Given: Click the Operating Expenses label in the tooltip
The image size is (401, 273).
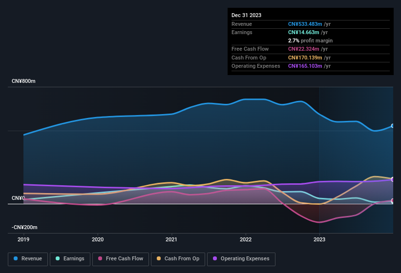Looking at the screenshot, I should (256, 66).
